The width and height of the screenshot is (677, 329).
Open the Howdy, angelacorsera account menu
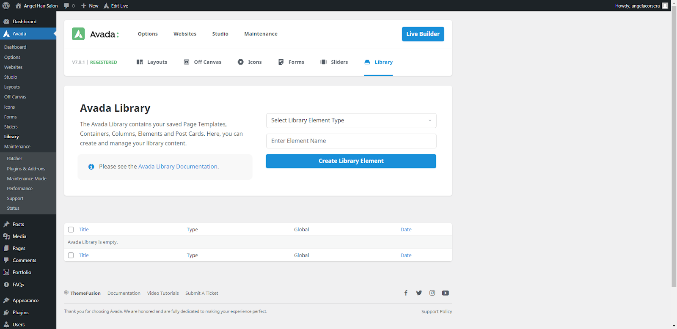[641, 6]
